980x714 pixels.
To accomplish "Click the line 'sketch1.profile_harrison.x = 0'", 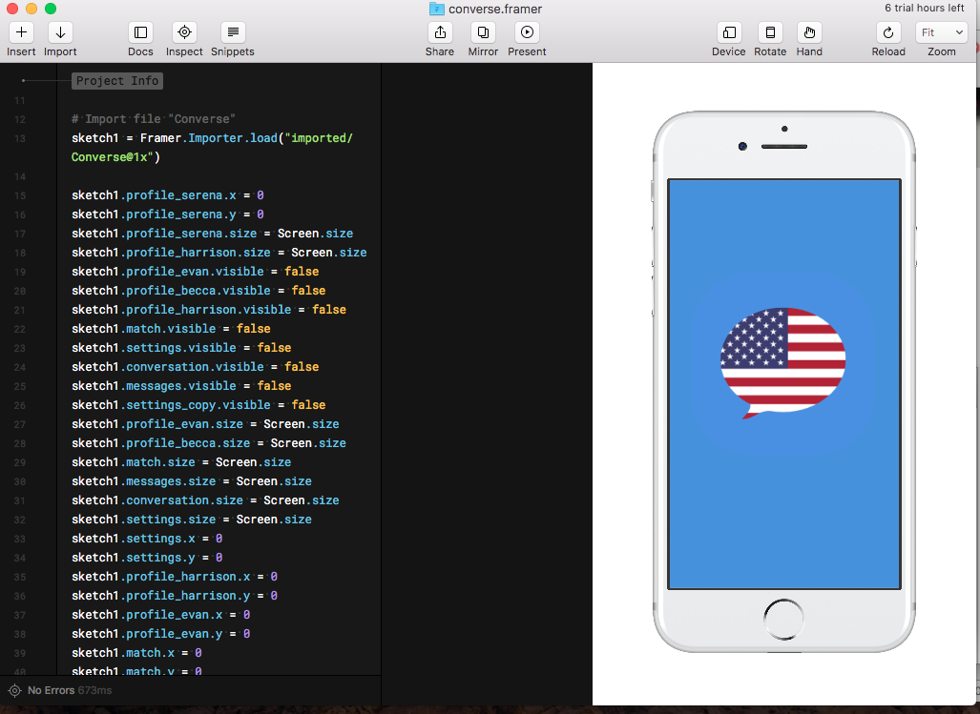I will [x=175, y=576].
